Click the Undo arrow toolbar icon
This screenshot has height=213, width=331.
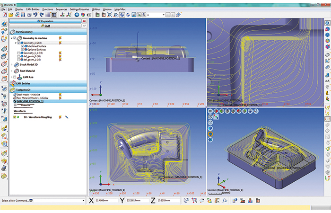coord(35,15)
